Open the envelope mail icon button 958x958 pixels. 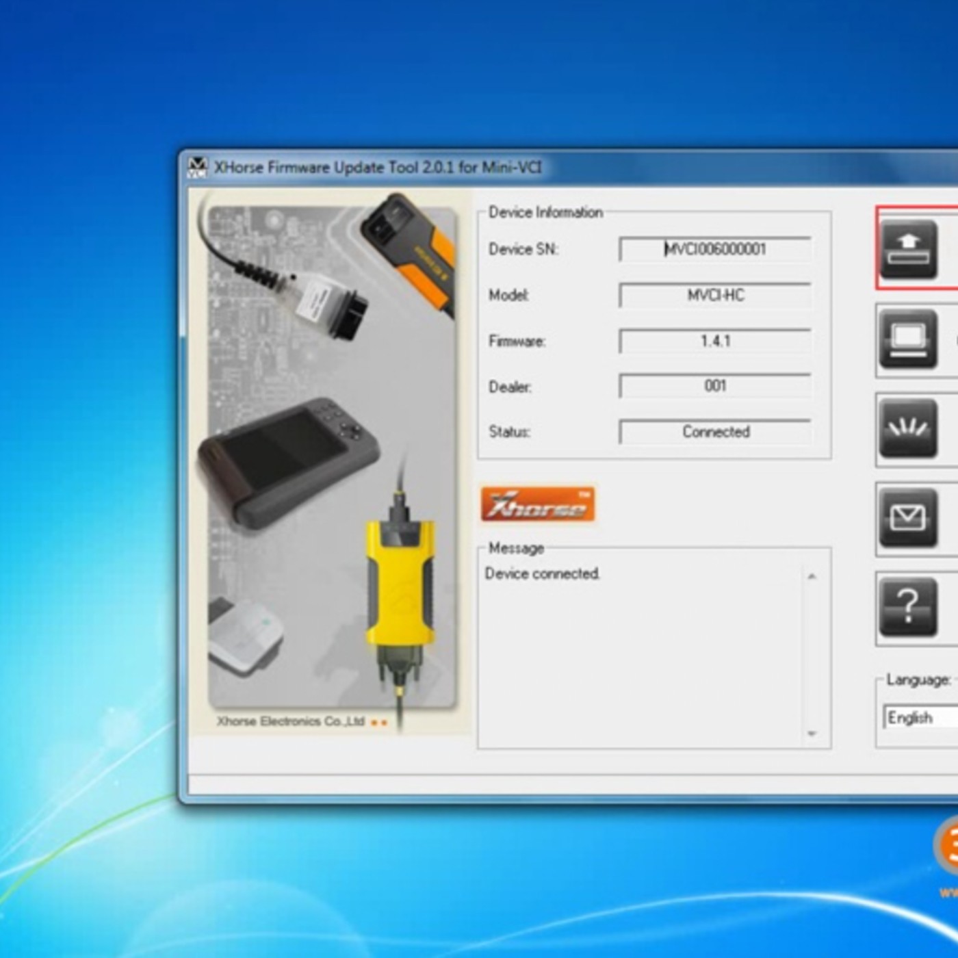(908, 518)
